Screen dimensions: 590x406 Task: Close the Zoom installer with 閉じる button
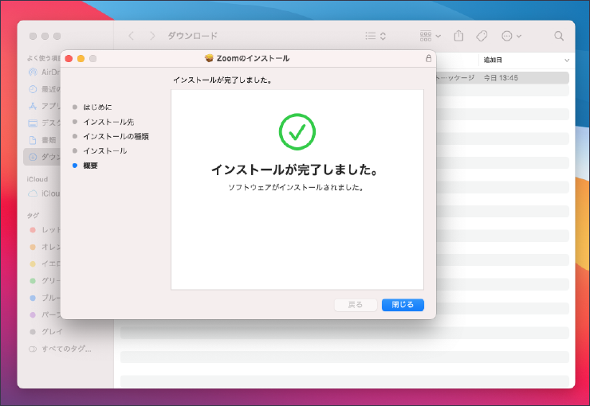tap(403, 305)
